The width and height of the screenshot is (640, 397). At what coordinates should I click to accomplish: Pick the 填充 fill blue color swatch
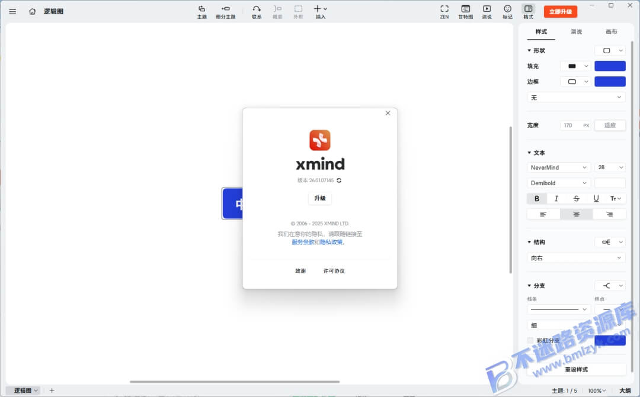(x=610, y=66)
